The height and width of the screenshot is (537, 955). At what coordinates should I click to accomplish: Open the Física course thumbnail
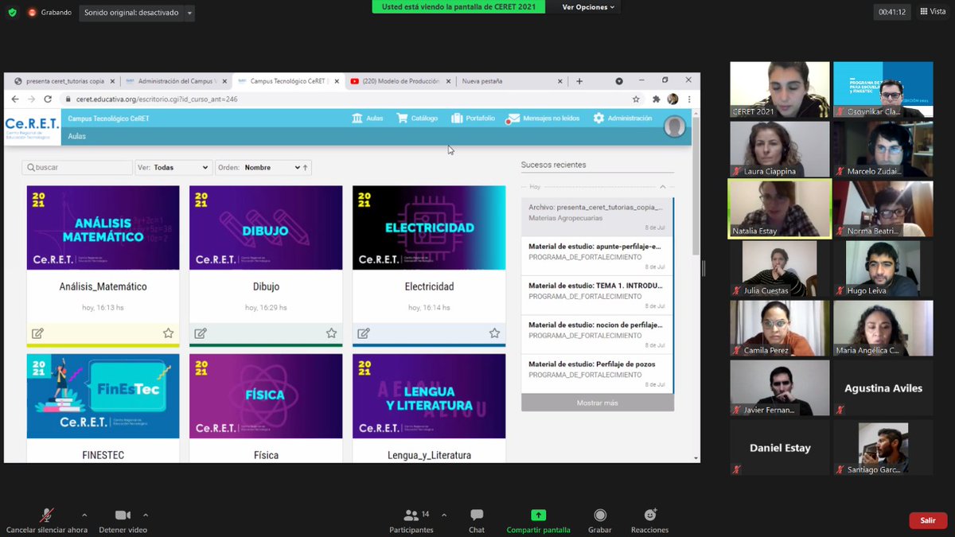coord(266,396)
